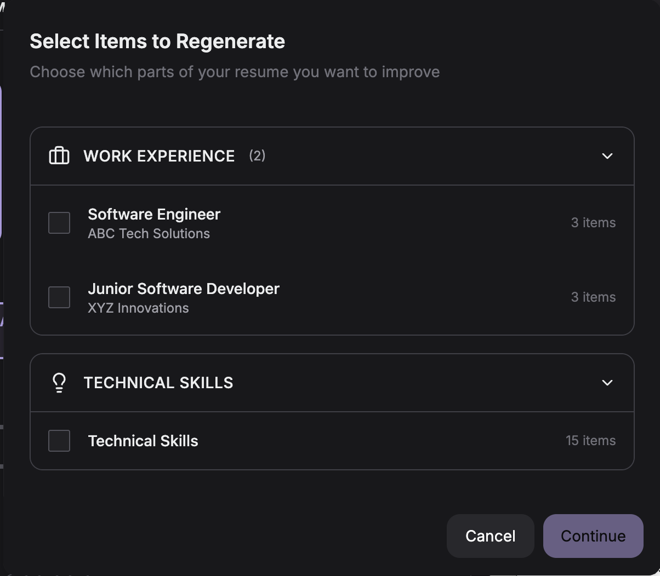Click the lightbulb icon beside Technical Skills

click(x=59, y=382)
